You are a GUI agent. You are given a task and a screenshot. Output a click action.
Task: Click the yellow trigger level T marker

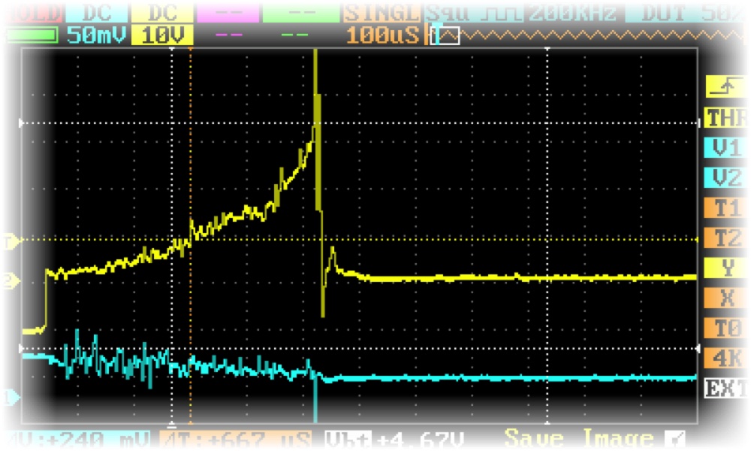pyautogui.click(x=12, y=242)
